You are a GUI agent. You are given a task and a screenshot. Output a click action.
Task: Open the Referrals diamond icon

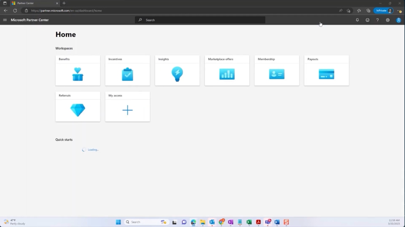(x=78, y=110)
